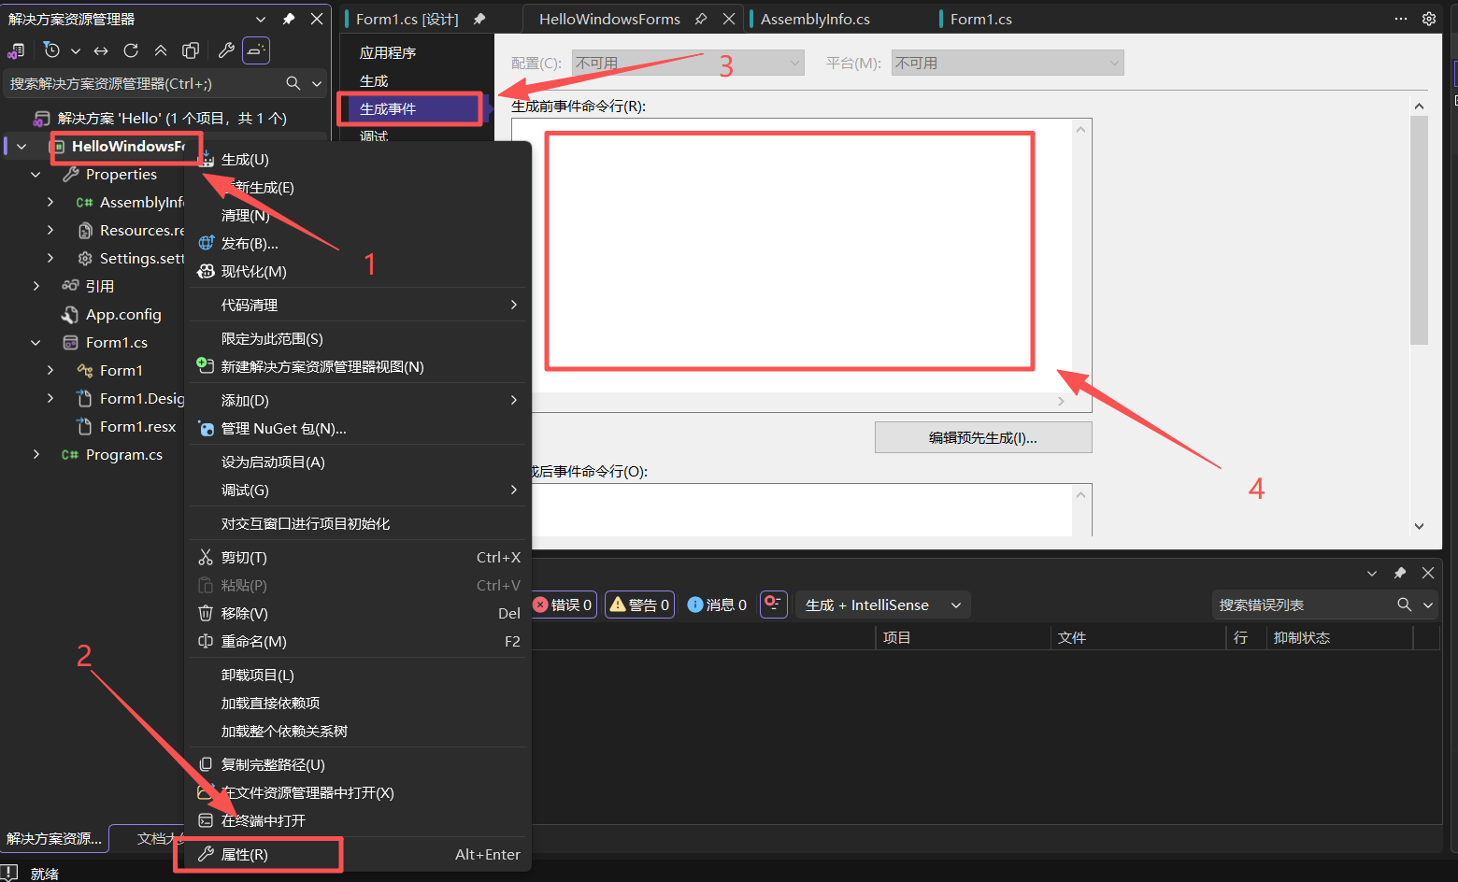Toggle the build-only error filter icon
This screenshot has height=882, width=1458.
(773, 605)
